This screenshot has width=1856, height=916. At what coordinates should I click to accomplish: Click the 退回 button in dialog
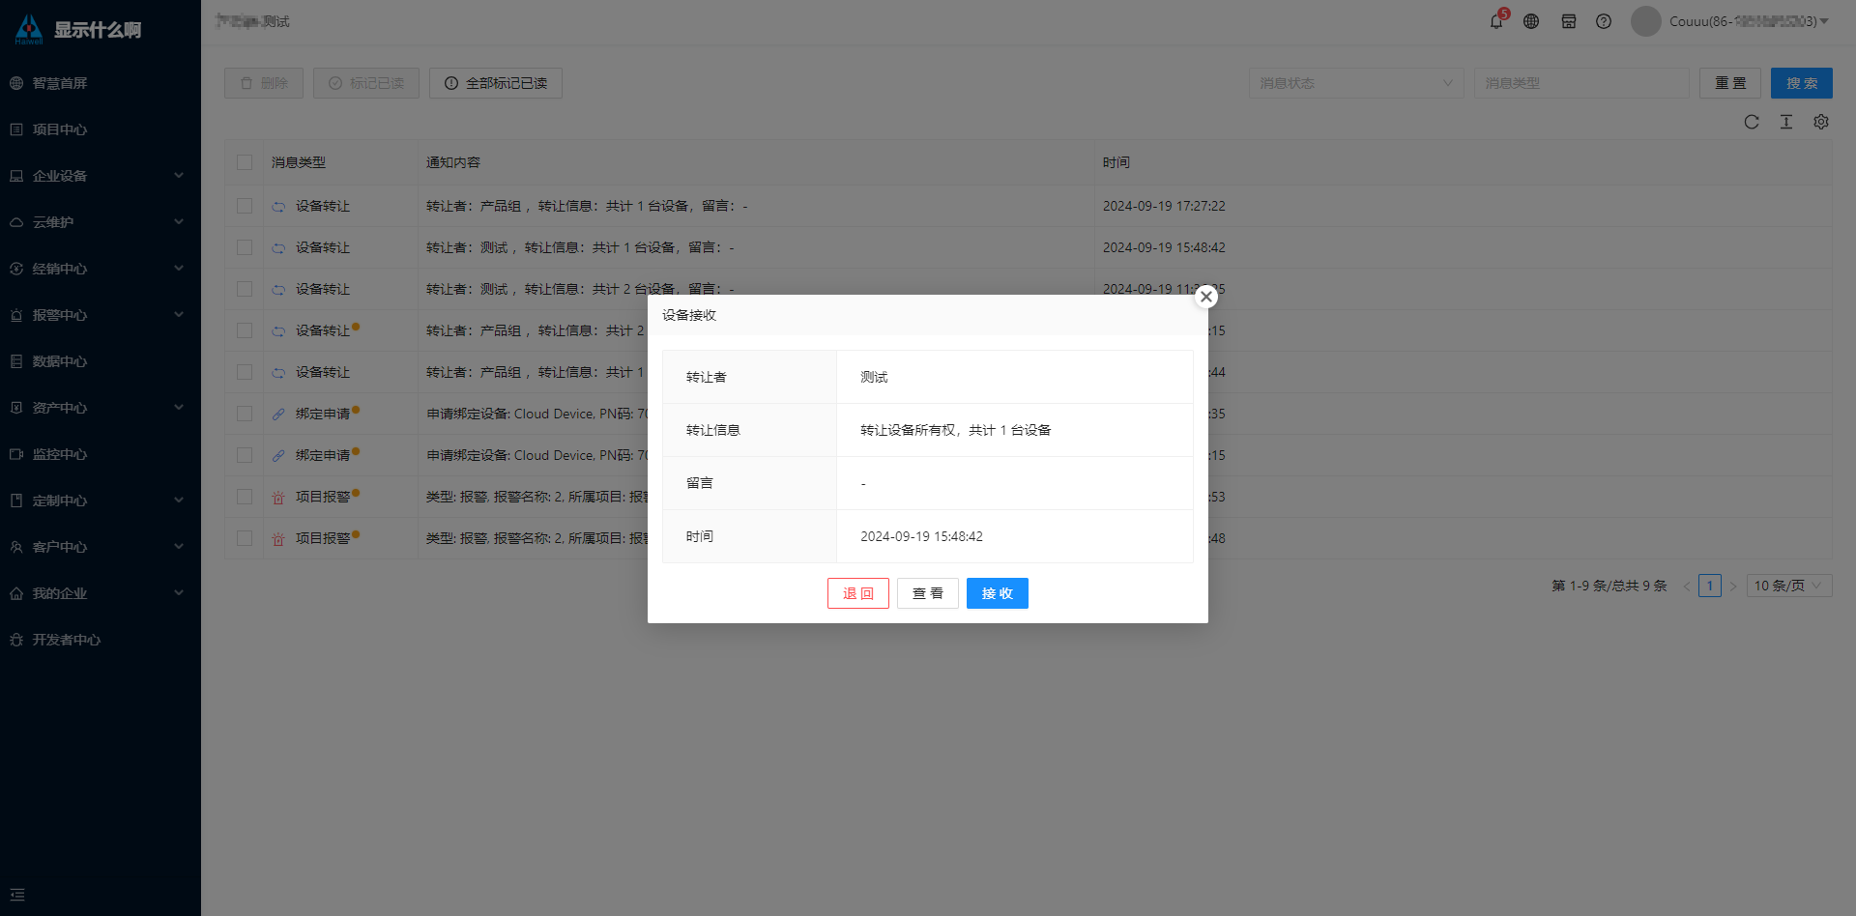(858, 593)
